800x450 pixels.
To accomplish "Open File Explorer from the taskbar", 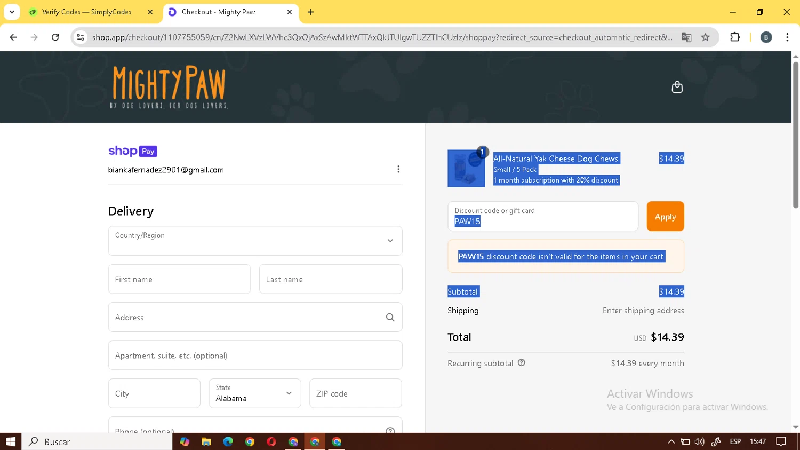I will [x=206, y=441].
